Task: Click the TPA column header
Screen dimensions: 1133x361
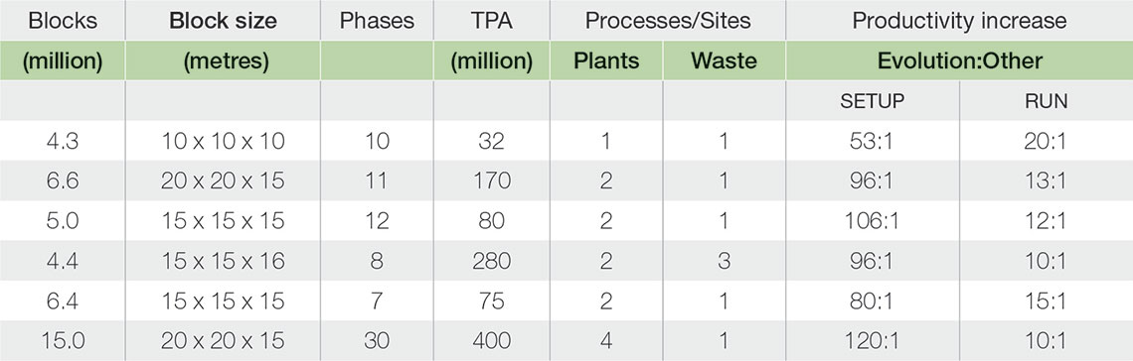Action: (491, 21)
